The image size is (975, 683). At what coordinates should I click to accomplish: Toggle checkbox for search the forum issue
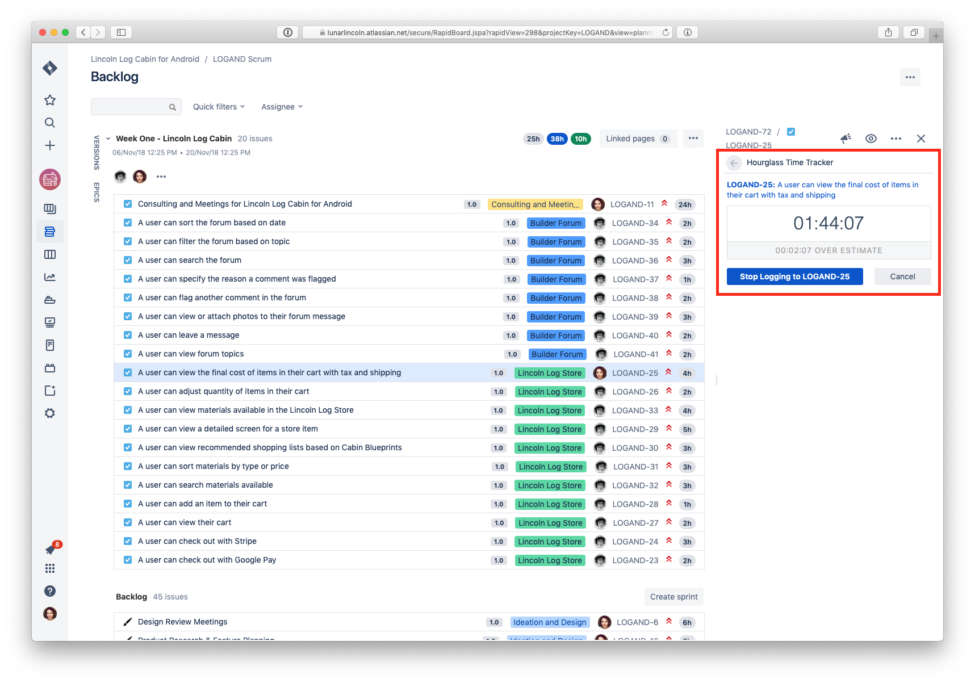(x=128, y=260)
